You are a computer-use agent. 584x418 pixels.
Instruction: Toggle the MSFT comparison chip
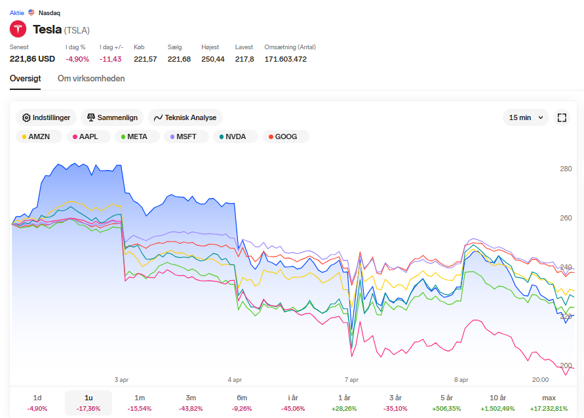pyautogui.click(x=186, y=136)
